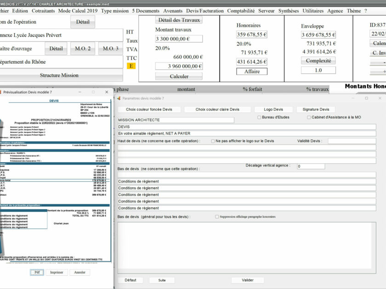
Task: Expand the Mode Calcul 2019 menu
Action: pos(78,11)
